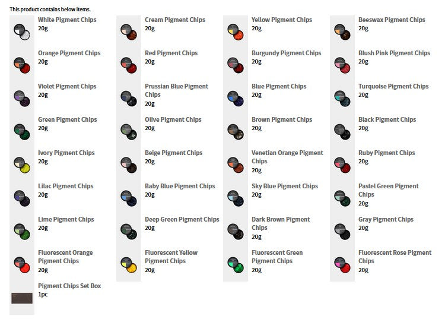The height and width of the screenshot is (319, 448).
Task: Click the Venetian Orange Pigment Chips title
Action: pos(287,157)
